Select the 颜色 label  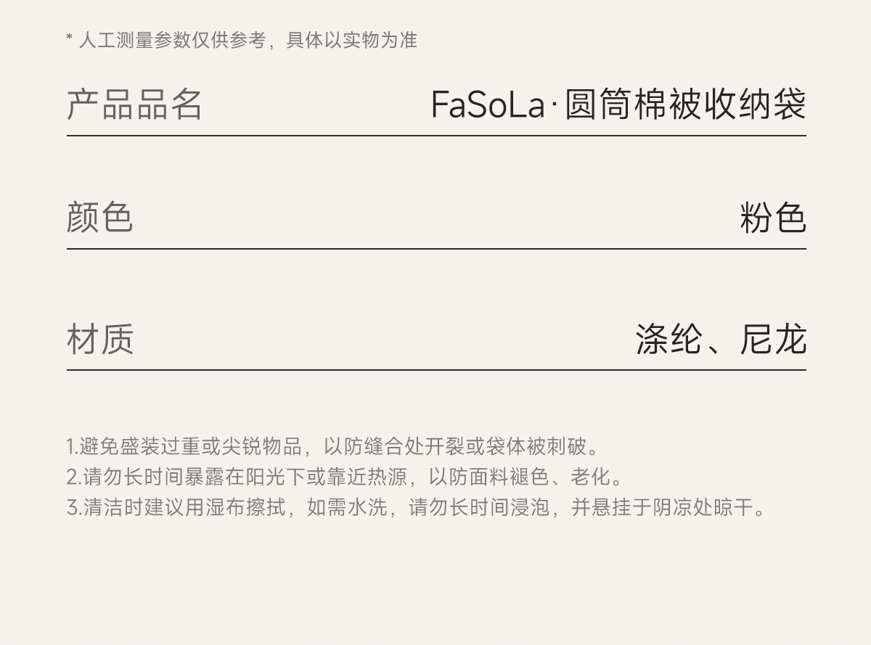pyautogui.click(x=100, y=218)
